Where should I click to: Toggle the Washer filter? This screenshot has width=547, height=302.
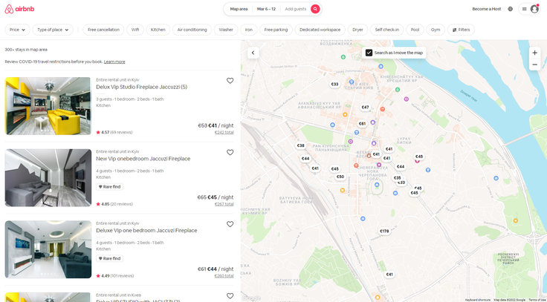pyautogui.click(x=226, y=30)
